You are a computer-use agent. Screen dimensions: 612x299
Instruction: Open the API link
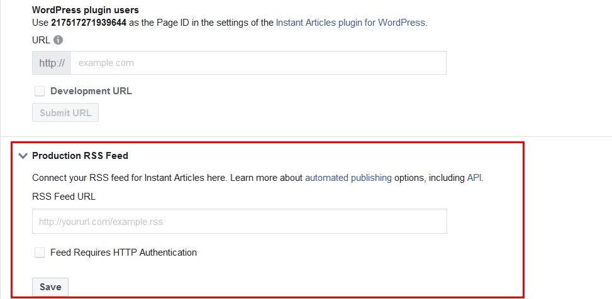click(474, 178)
